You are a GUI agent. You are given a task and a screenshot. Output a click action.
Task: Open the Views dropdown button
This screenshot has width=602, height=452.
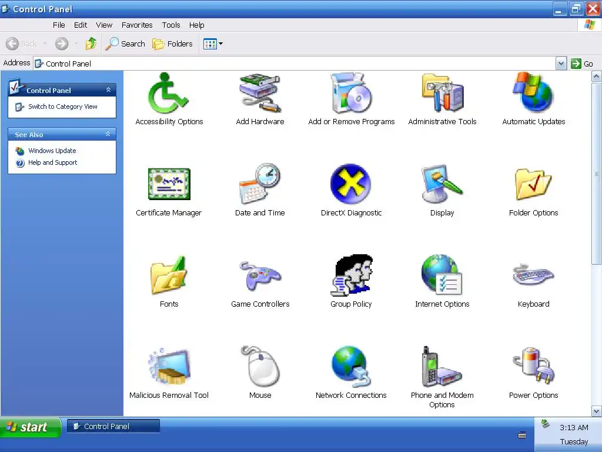pyautogui.click(x=213, y=44)
